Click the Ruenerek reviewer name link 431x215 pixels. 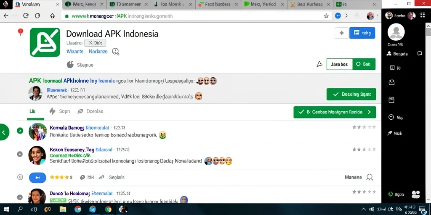tap(57, 90)
